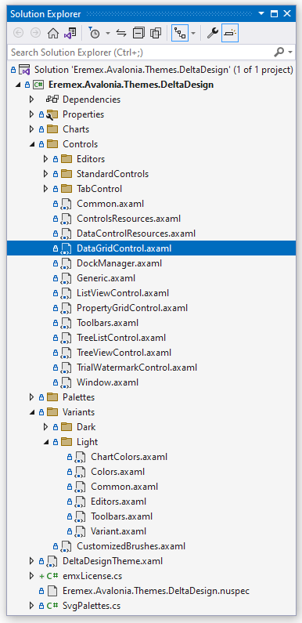The image size is (302, 623).
Task: Select DockManager.axaml file
Action: [x=120, y=263]
